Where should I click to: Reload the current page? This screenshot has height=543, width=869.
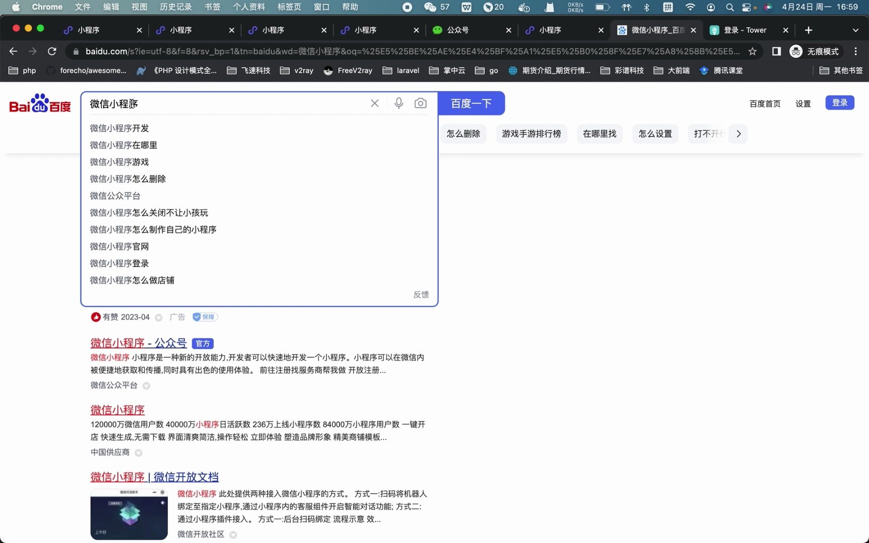click(x=52, y=51)
